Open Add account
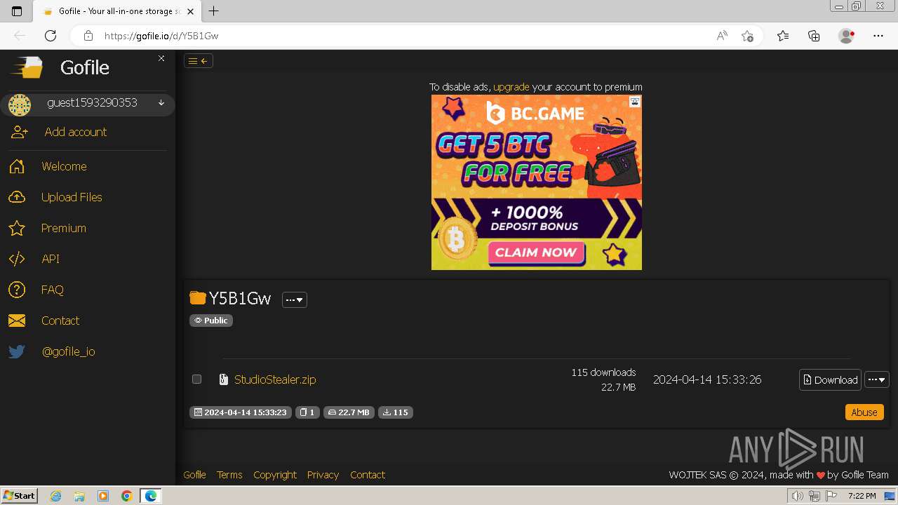Image resolution: width=898 pixels, height=505 pixels. [76, 132]
